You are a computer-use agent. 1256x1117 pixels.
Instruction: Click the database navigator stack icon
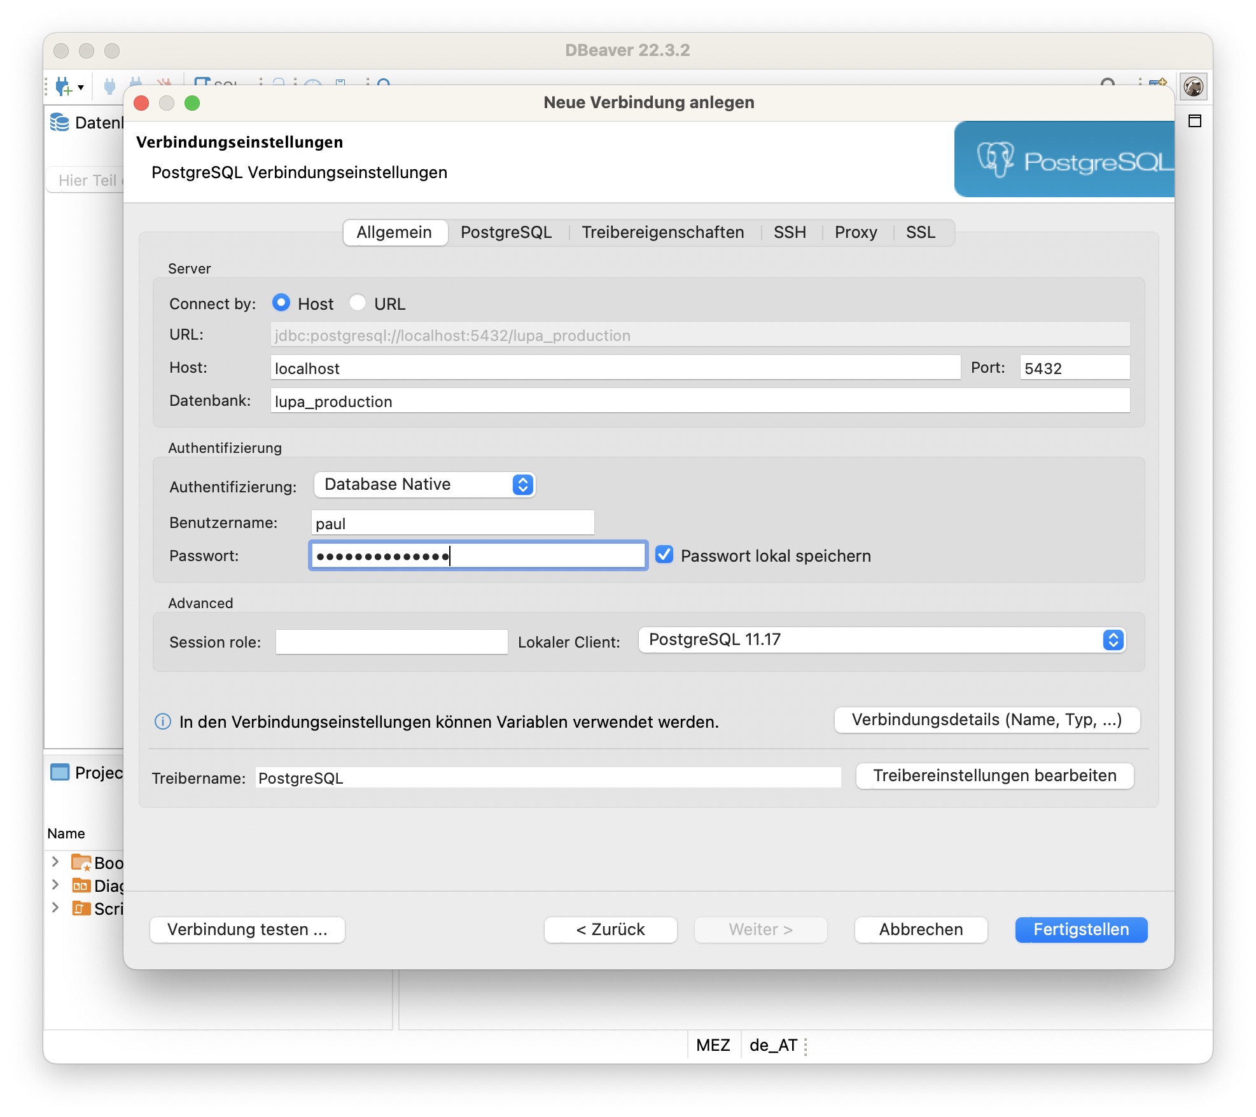point(60,122)
